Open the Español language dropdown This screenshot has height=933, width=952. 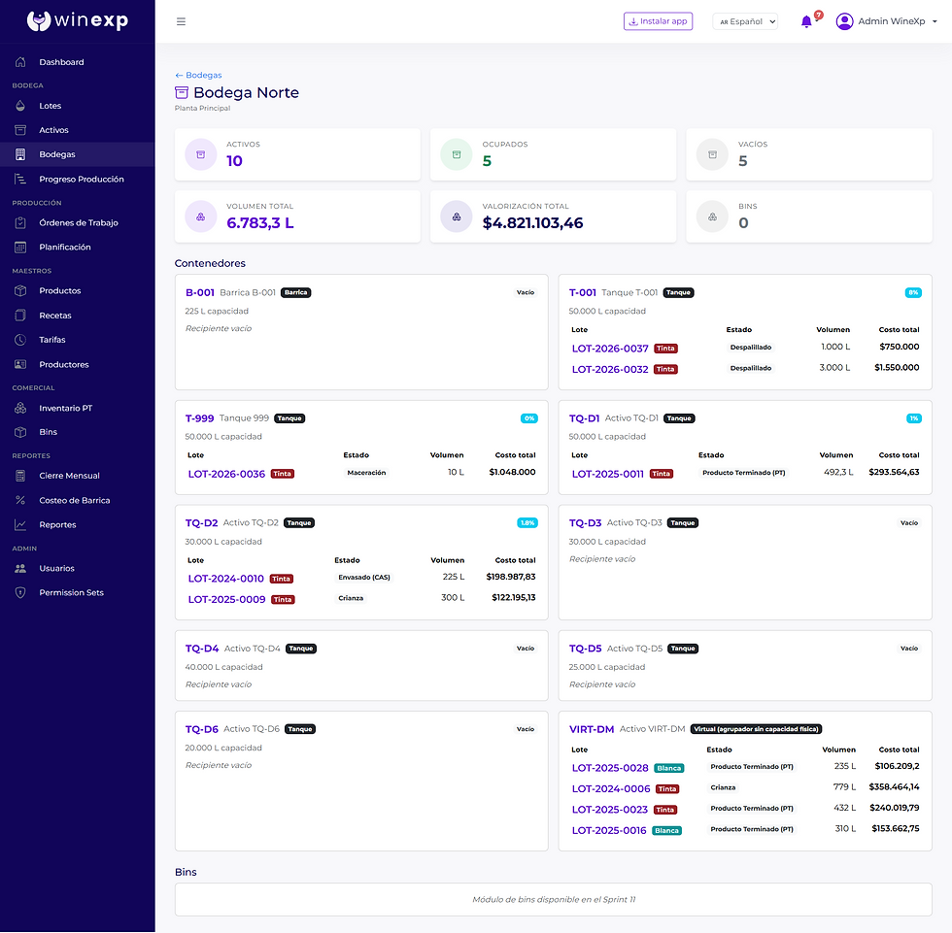click(x=745, y=21)
